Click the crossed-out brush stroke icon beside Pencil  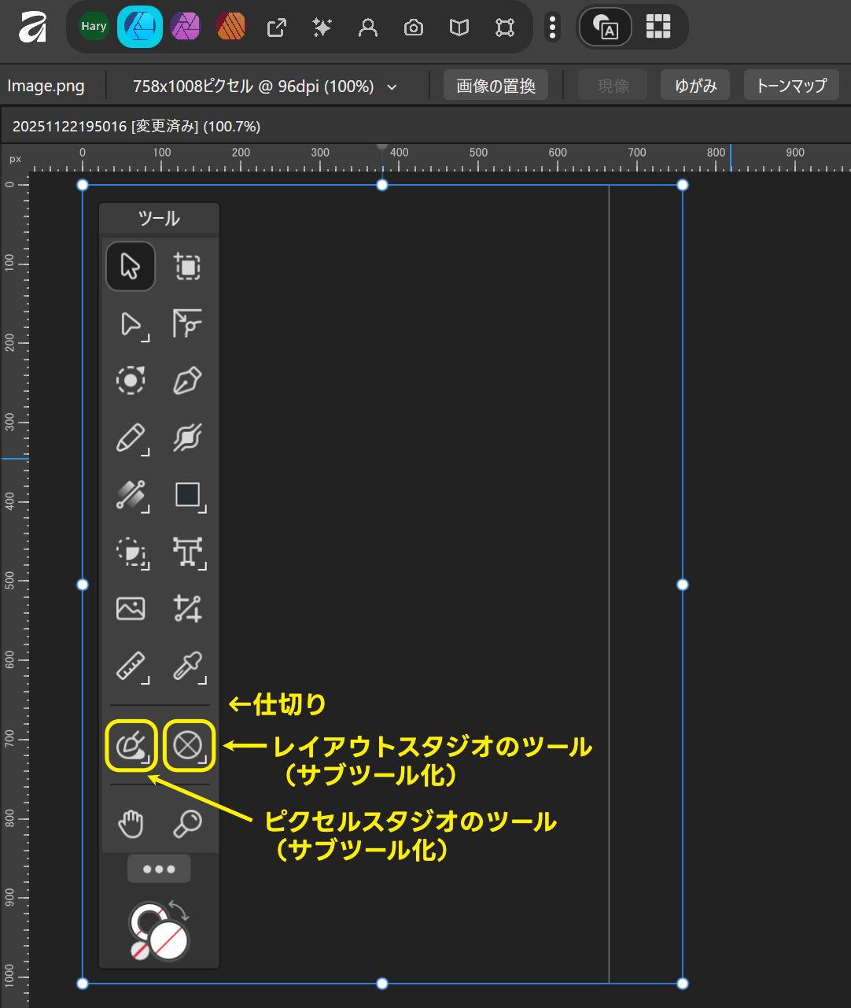pyautogui.click(x=187, y=438)
